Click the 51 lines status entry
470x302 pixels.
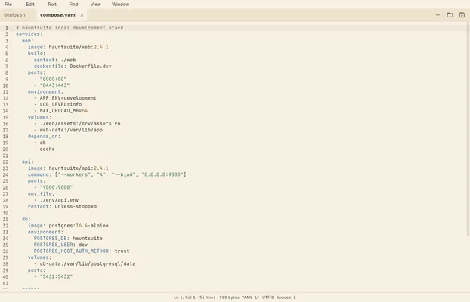coord(207,297)
